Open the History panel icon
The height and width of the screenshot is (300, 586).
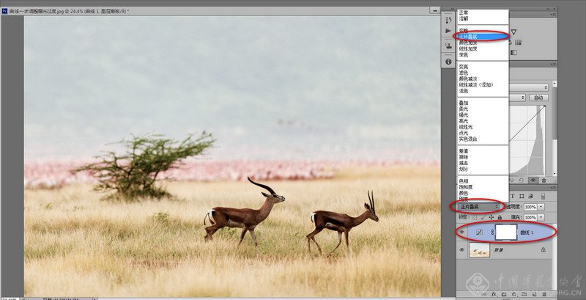(x=448, y=20)
